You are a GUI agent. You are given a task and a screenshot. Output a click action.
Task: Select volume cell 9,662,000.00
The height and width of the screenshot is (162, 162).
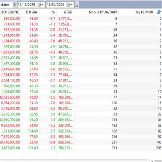11,126
